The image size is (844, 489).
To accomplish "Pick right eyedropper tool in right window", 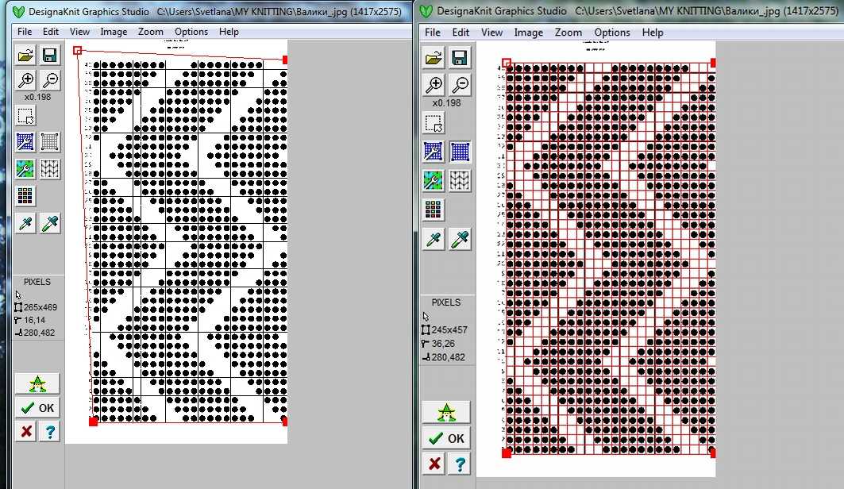I will coord(459,239).
